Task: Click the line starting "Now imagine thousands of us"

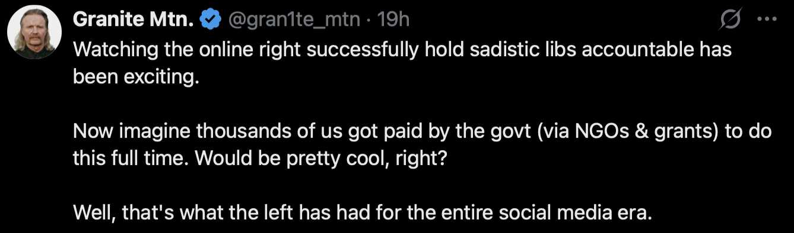Action: click(422, 131)
